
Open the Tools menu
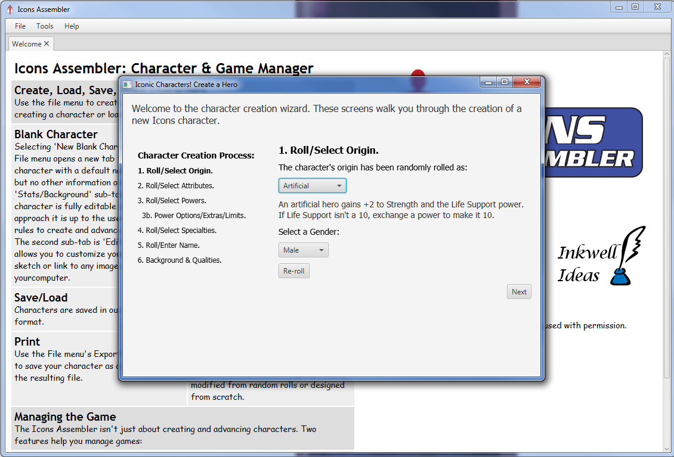[45, 26]
